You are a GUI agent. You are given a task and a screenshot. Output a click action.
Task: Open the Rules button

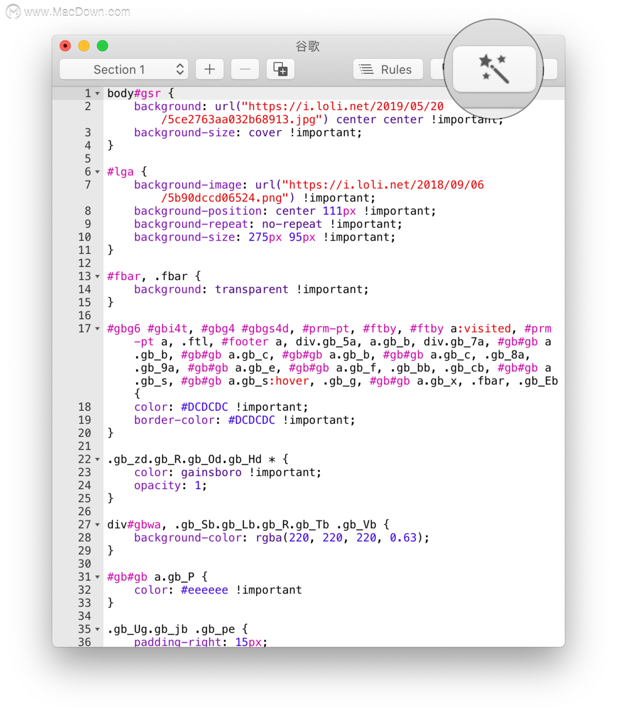point(388,70)
